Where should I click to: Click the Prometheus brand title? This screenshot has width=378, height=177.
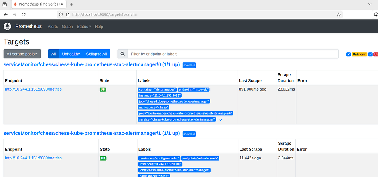click(28, 27)
